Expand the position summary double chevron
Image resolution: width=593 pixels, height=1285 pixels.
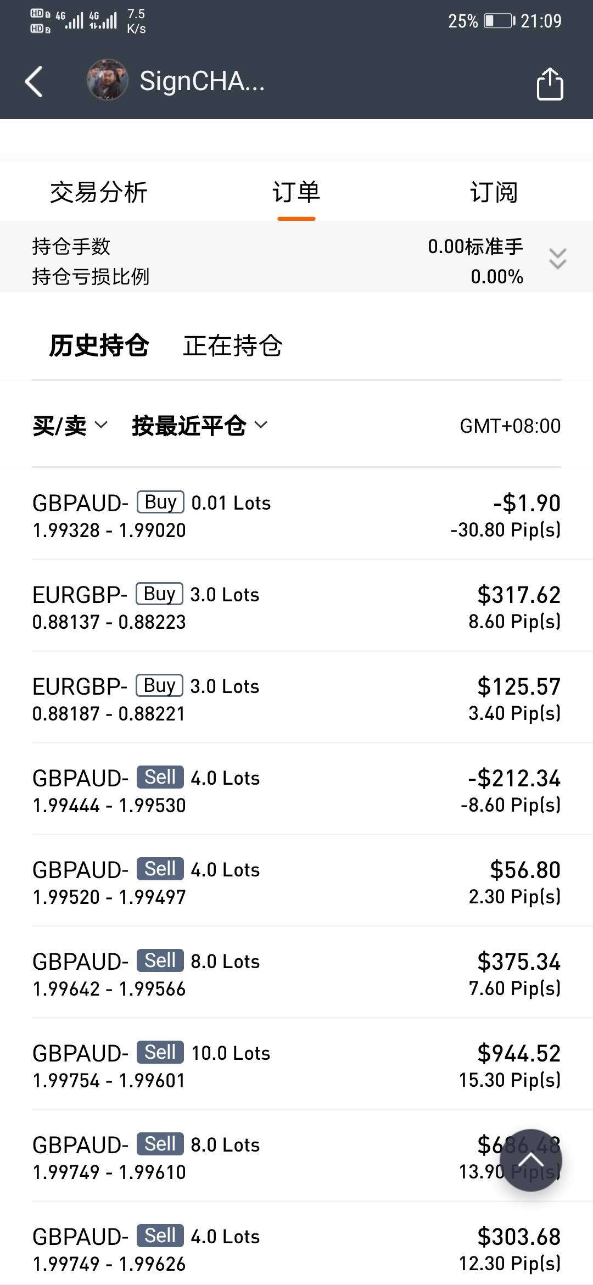(x=557, y=259)
